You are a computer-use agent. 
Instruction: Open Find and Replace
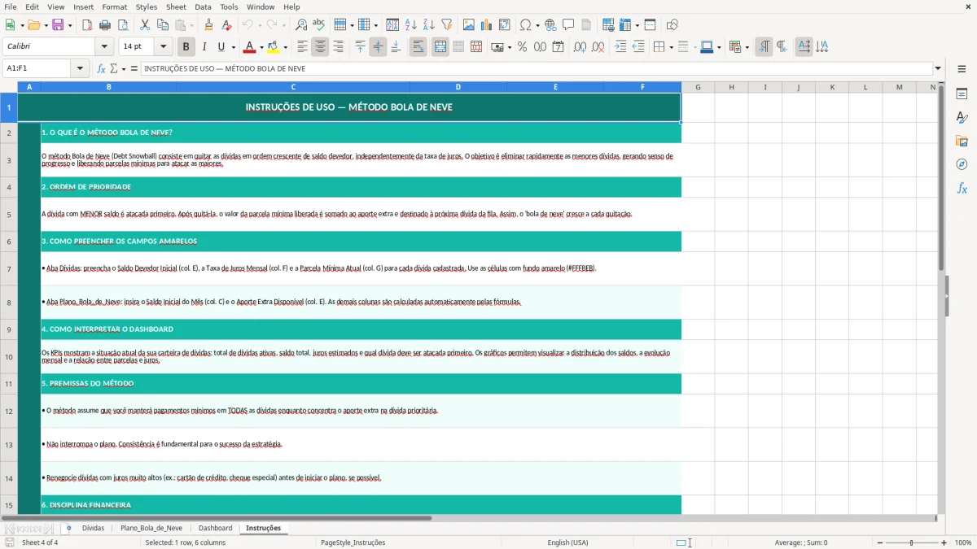pos(301,25)
